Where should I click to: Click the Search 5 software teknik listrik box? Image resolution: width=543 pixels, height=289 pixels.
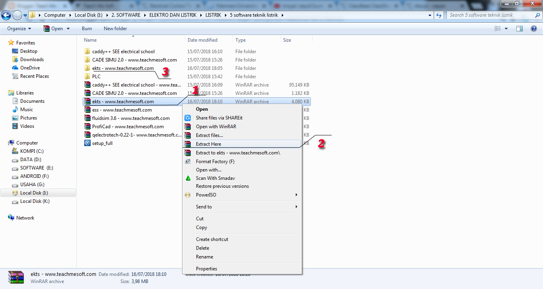[494, 15]
